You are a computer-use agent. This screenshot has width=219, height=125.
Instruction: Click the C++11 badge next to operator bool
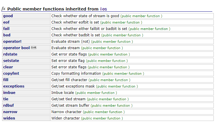(34, 47)
